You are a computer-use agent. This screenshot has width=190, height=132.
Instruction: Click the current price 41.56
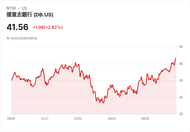coord(18,27)
